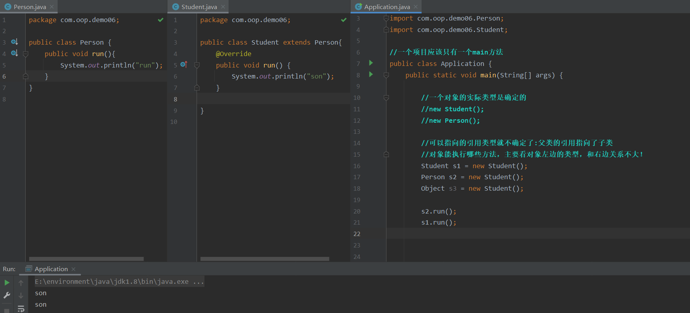Click the Person.java class file icon
This screenshot has height=313, width=690.
click(7, 7)
